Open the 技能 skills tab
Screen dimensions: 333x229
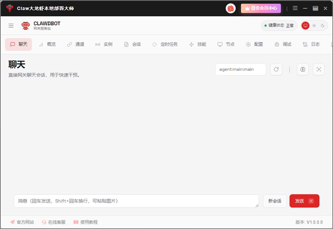coord(198,44)
